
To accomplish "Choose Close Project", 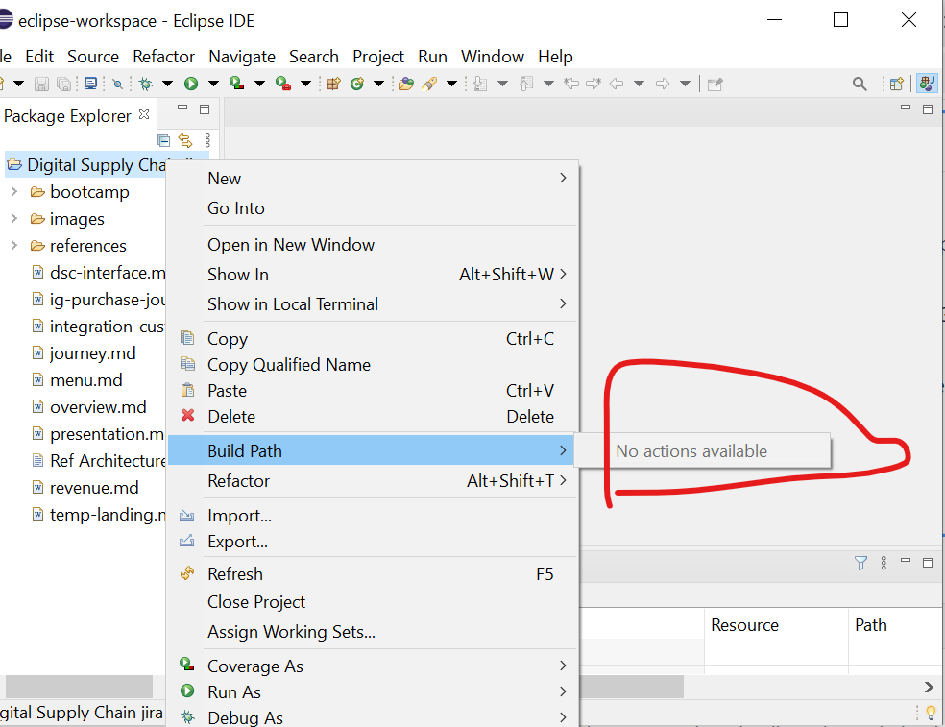I will point(373,602).
